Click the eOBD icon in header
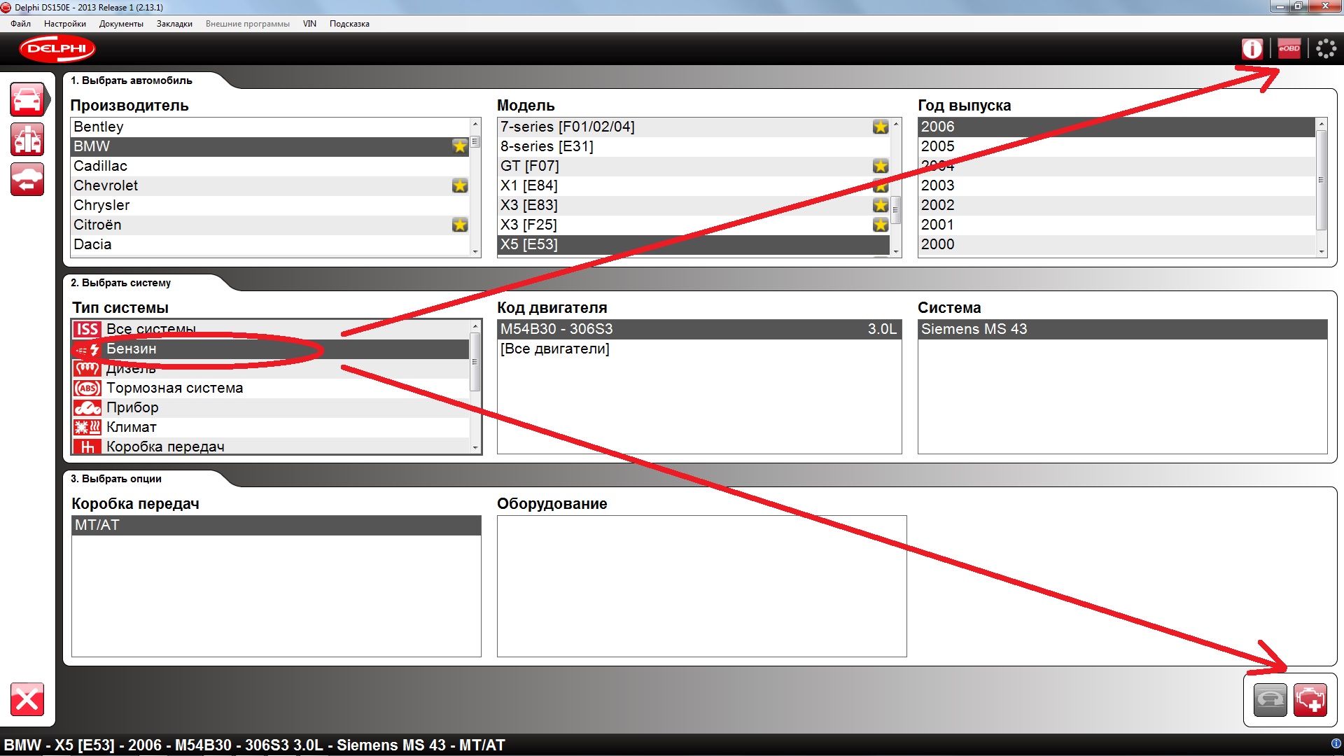 (1289, 49)
